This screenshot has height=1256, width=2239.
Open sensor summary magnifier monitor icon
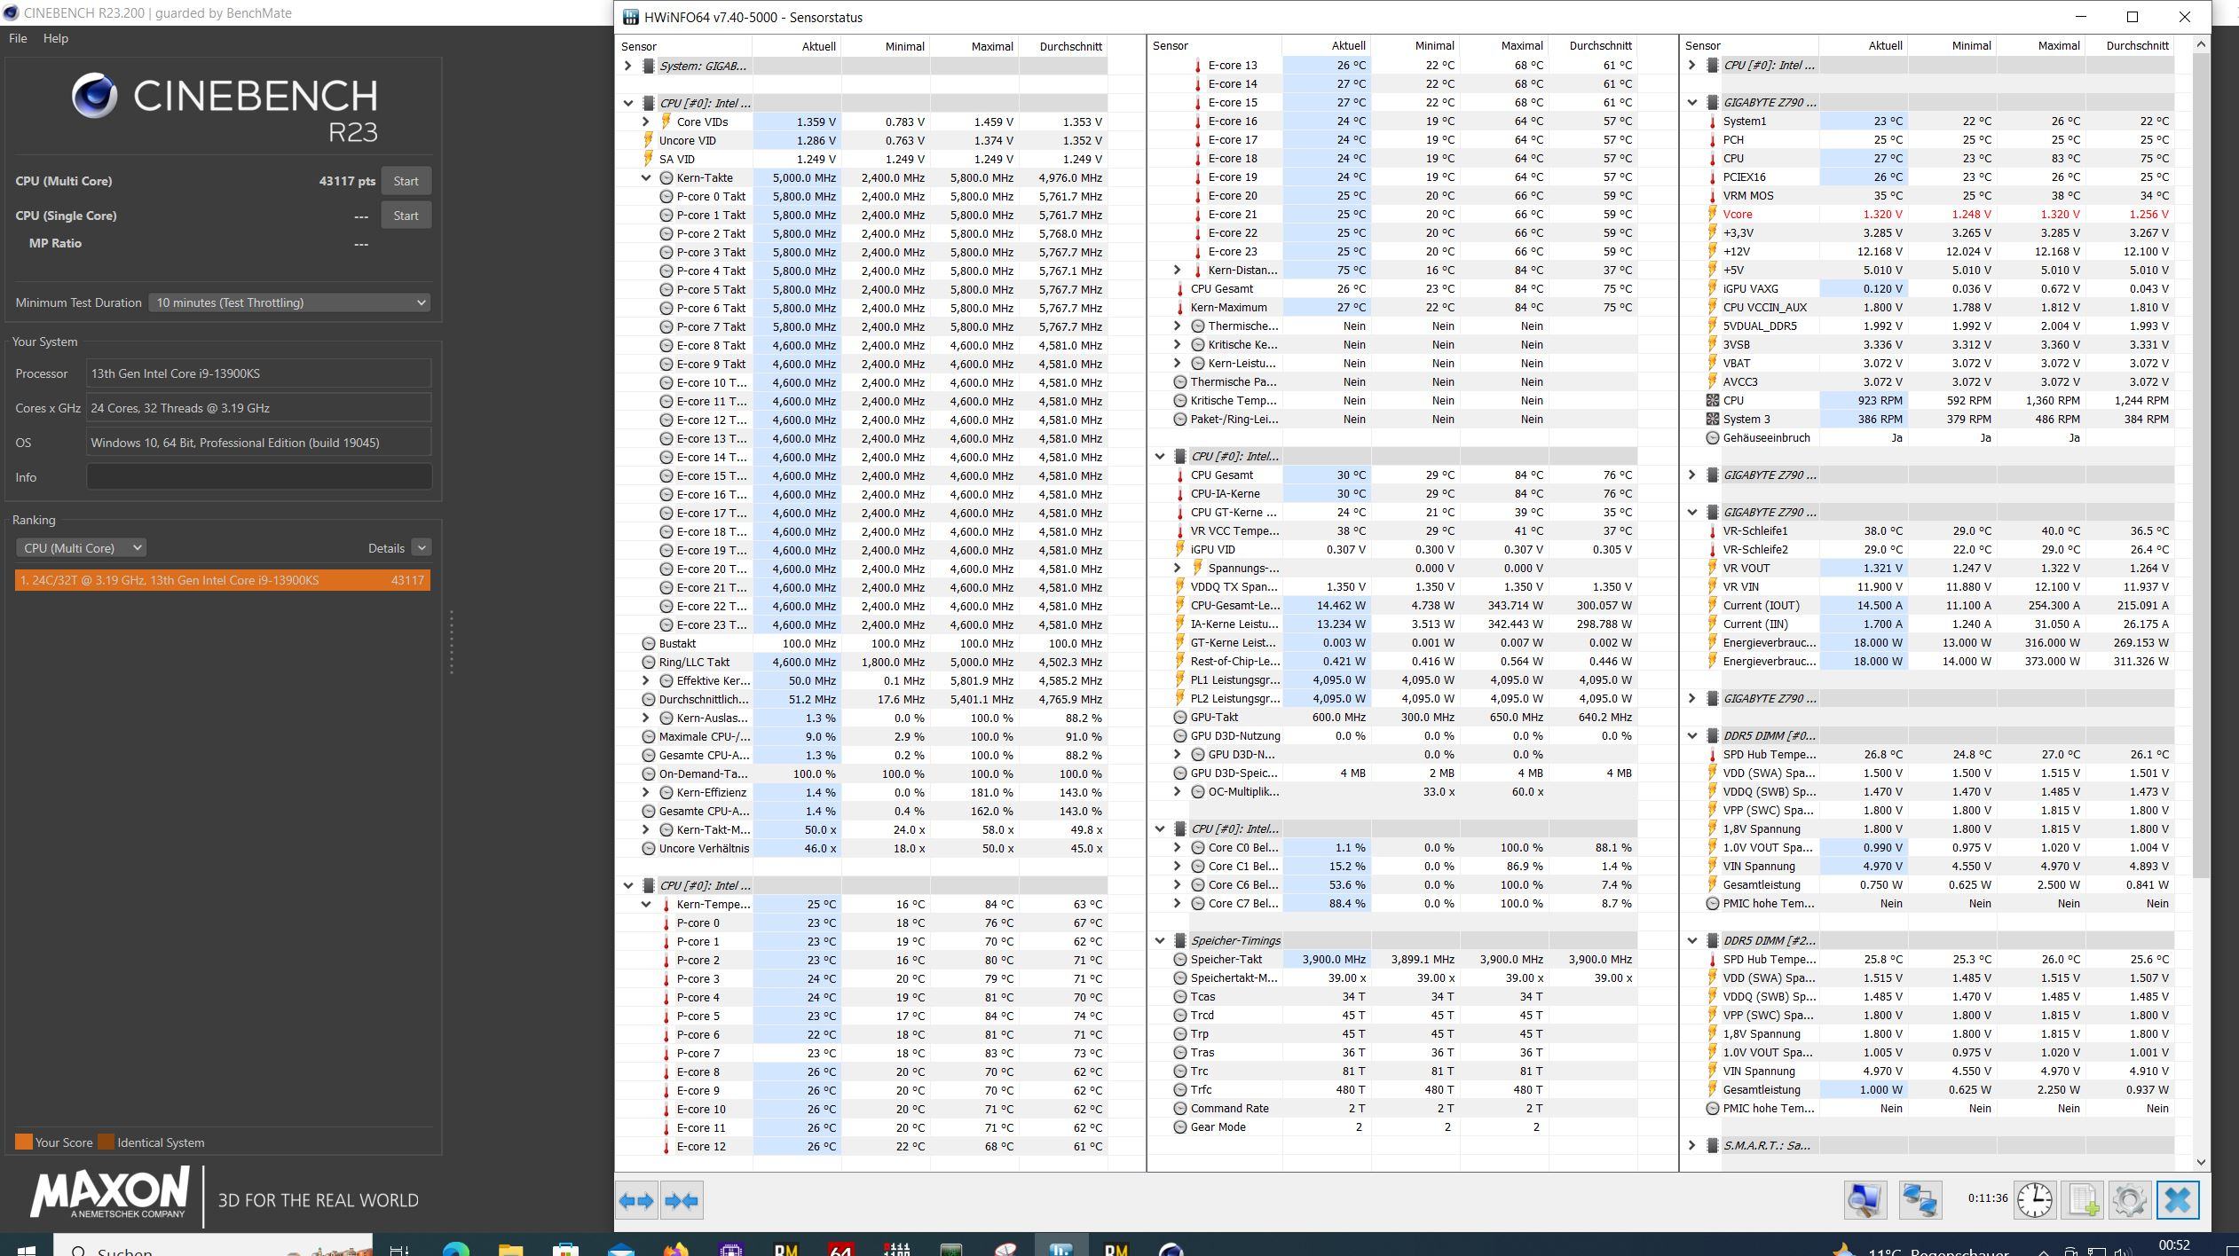[x=1865, y=1200]
